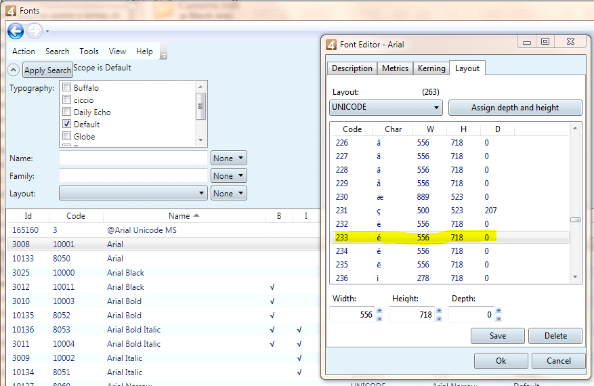
Task: Check the Buffalo typography checkbox
Action: tap(66, 87)
